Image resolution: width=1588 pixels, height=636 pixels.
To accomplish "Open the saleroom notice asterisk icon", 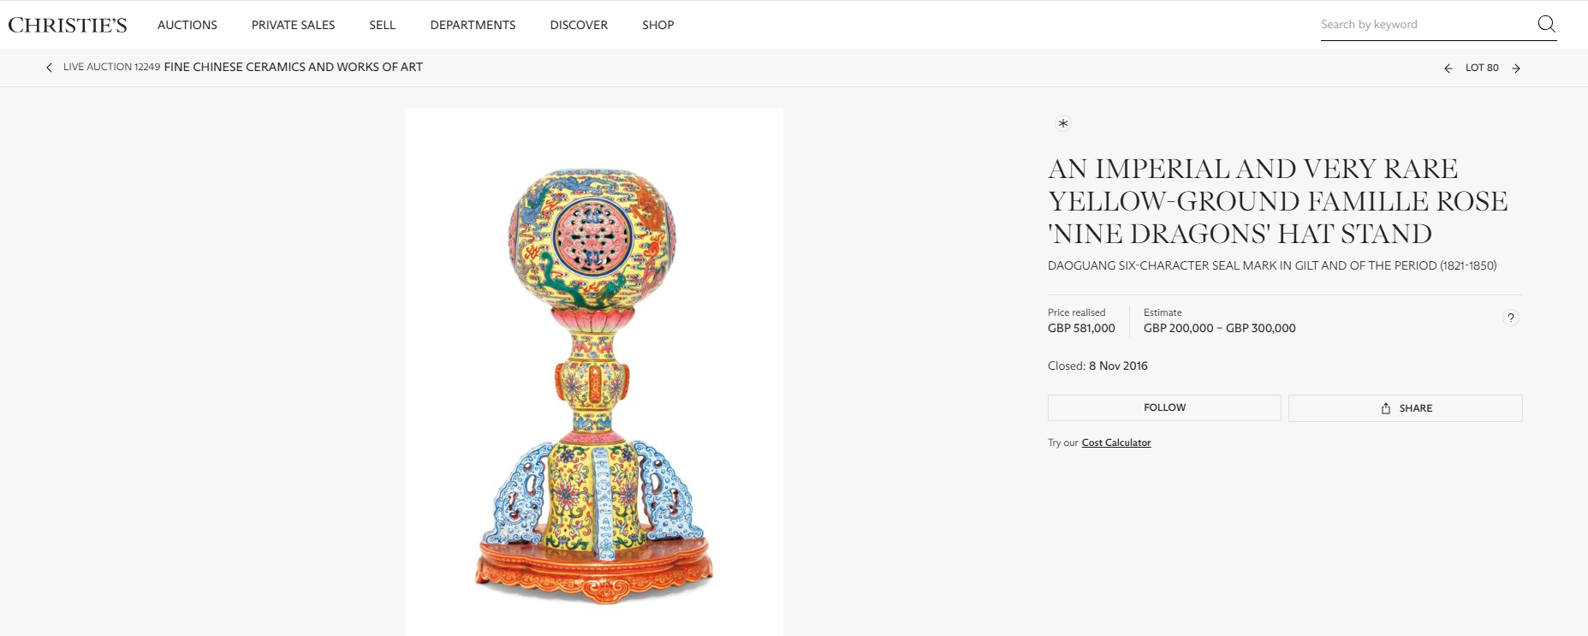I will pyautogui.click(x=1062, y=123).
